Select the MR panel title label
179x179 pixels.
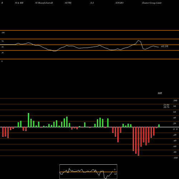click(x=160, y=93)
